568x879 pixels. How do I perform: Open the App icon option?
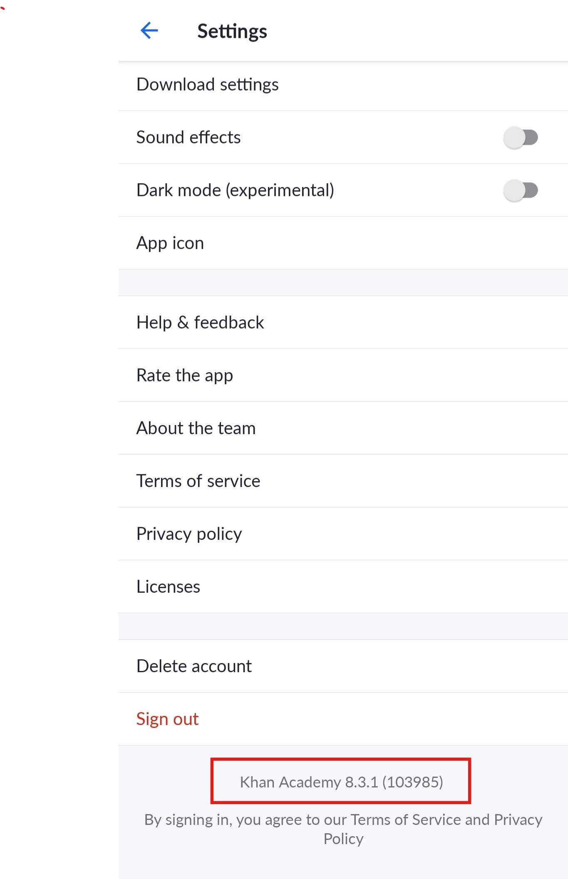(x=343, y=243)
